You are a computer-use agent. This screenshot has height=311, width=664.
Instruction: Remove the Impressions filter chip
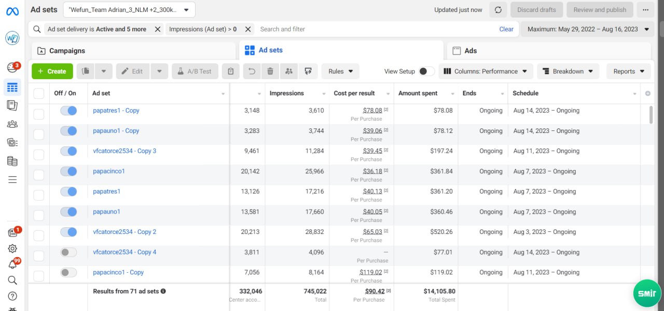(x=248, y=29)
